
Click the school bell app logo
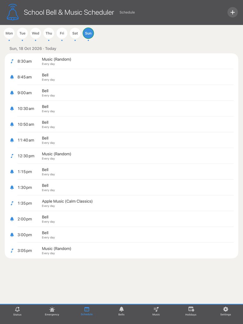12,12
